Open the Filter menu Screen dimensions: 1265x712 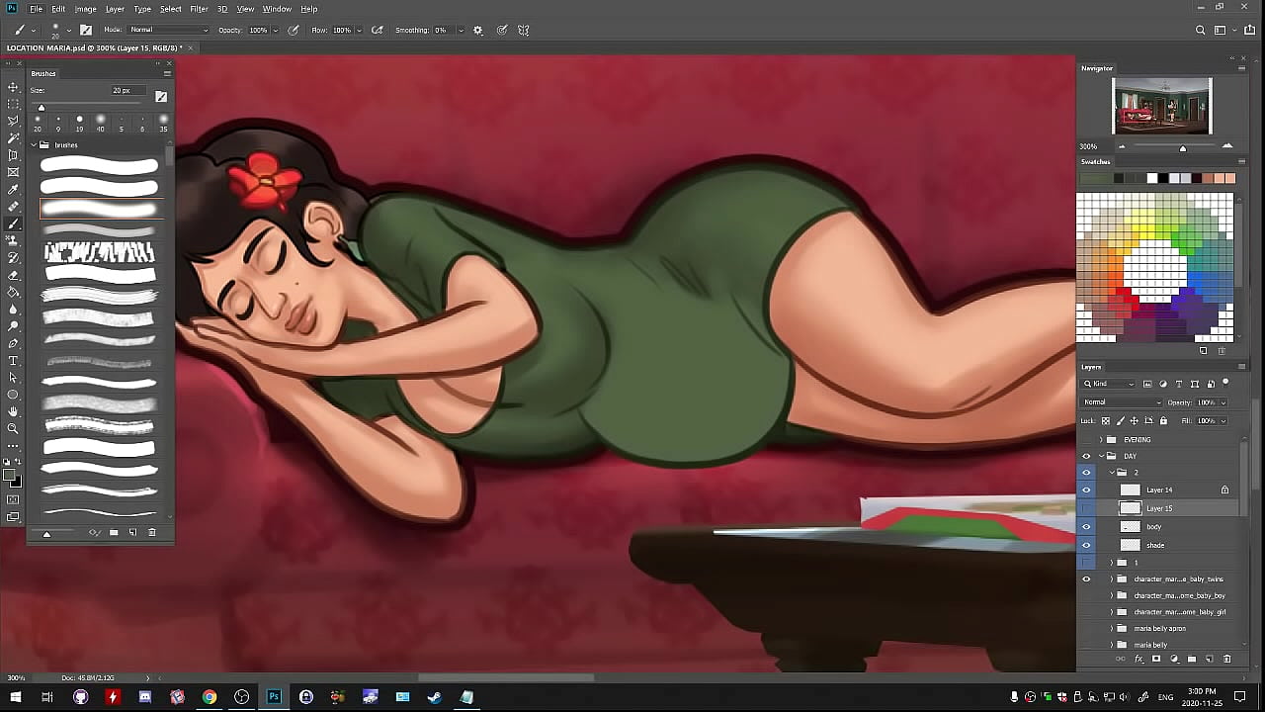click(199, 9)
